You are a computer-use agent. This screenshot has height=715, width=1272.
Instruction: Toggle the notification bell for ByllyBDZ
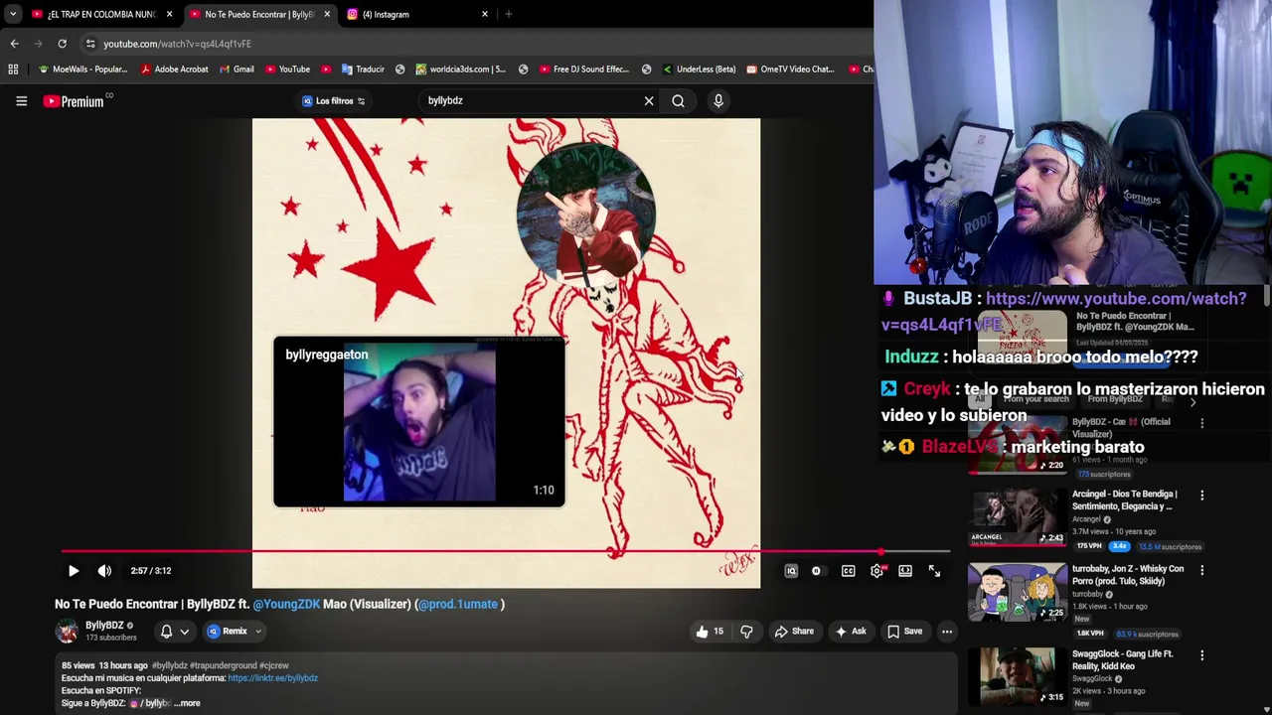click(166, 632)
